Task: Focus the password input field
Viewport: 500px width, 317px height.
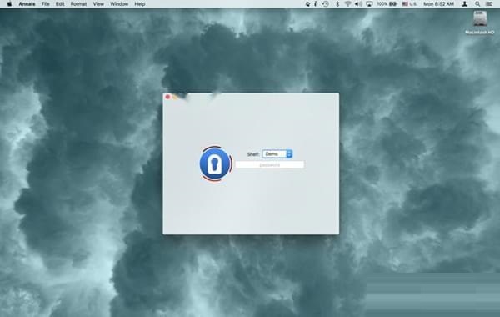Action: click(270, 164)
